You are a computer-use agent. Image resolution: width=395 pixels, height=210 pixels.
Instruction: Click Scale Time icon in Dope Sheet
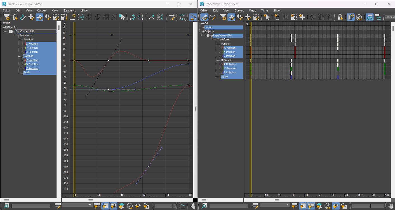[294, 17]
